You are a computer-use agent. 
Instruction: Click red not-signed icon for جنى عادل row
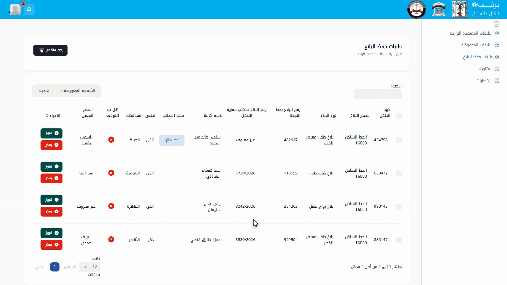point(111,206)
